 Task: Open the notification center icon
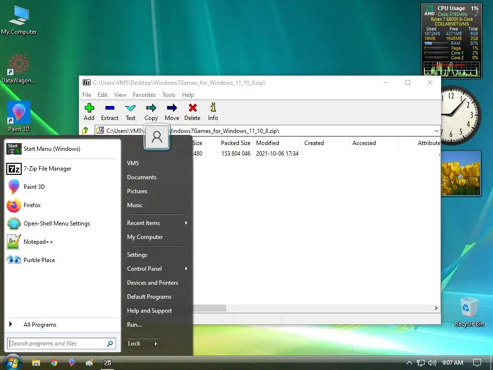[477, 363]
